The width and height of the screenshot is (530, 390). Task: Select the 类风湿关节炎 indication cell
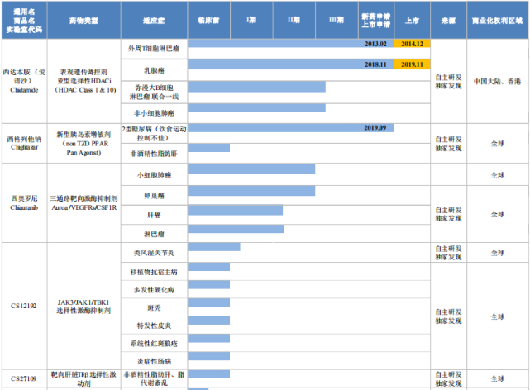154,253
